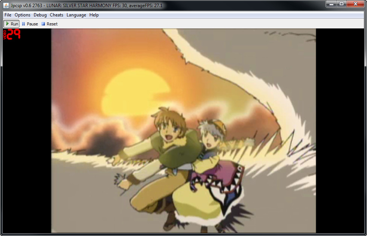The width and height of the screenshot is (367, 236).
Task: Click the black area right of video
Action: 340,131
